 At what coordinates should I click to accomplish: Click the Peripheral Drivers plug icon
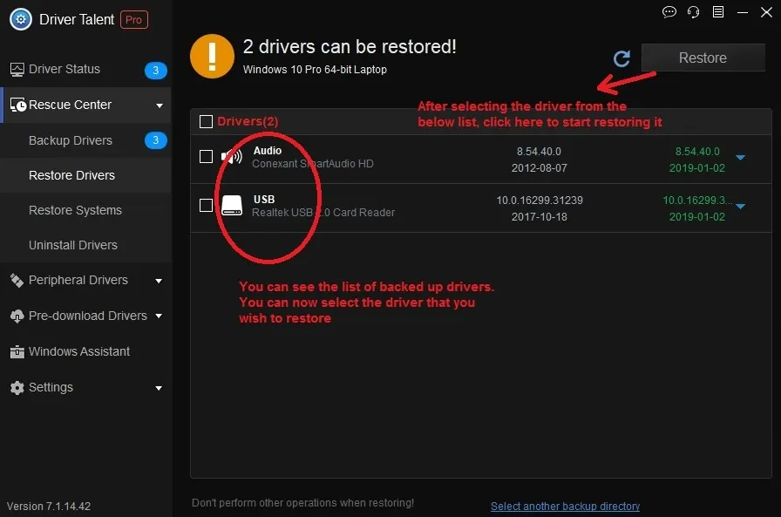coord(17,281)
